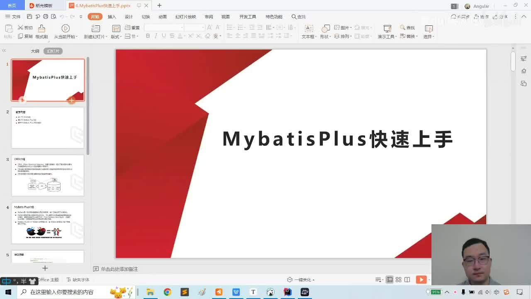Toggle superscript formatting
The width and height of the screenshot is (531, 299).
click(x=190, y=36)
